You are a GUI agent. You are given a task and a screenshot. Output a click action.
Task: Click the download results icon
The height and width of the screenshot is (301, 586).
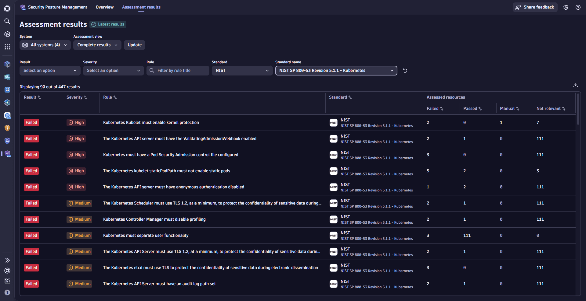[x=575, y=86]
